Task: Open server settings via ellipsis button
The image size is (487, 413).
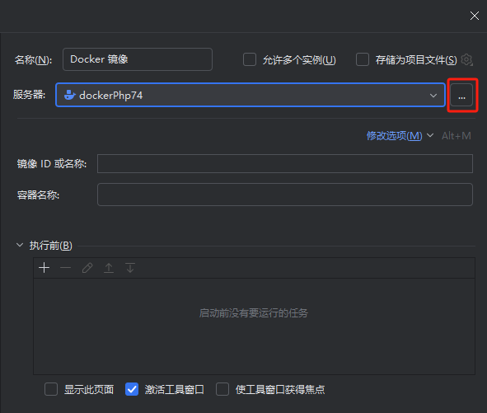Action: pos(461,95)
